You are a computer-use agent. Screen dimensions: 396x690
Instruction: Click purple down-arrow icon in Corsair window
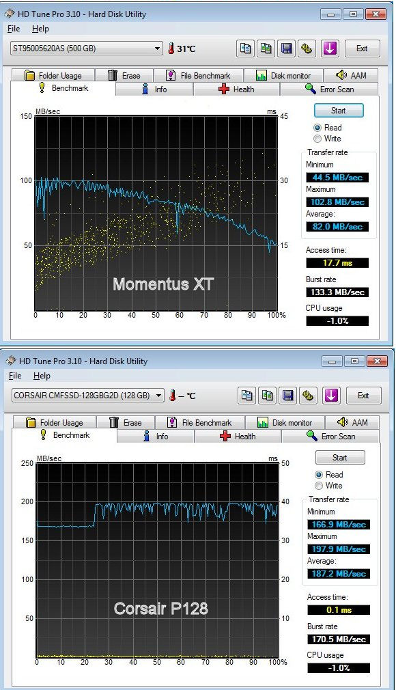pos(331,395)
